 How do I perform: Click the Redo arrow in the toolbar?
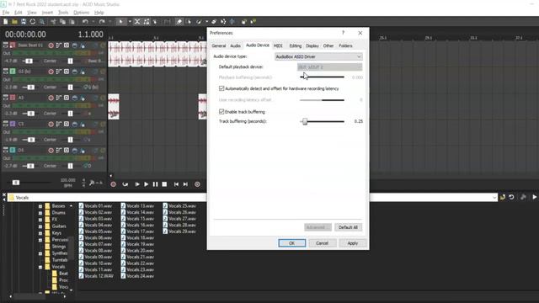point(102,22)
